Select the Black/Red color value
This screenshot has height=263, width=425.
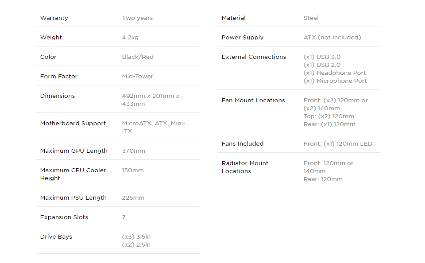138,57
